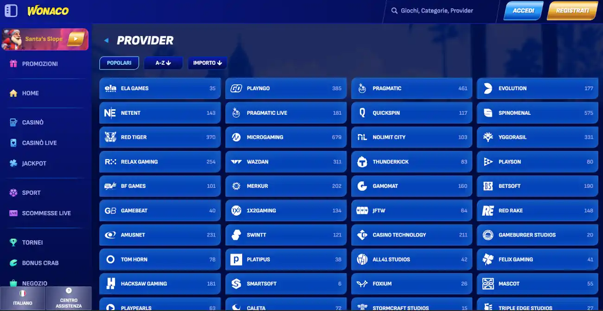
Task: Open Red Rake provider
Action: [x=538, y=211]
